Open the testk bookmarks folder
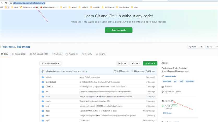218x122 pixels. (x=134, y=7)
